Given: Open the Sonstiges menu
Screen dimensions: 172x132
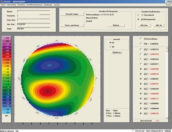Looking at the screenshot, I should pyautogui.click(x=57, y=5).
